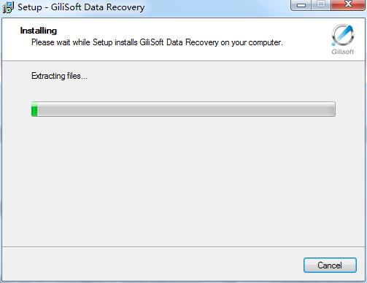The image size is (367, 283).
Task: Click the green filled part of progress bar
Action: tap(34, 109)
